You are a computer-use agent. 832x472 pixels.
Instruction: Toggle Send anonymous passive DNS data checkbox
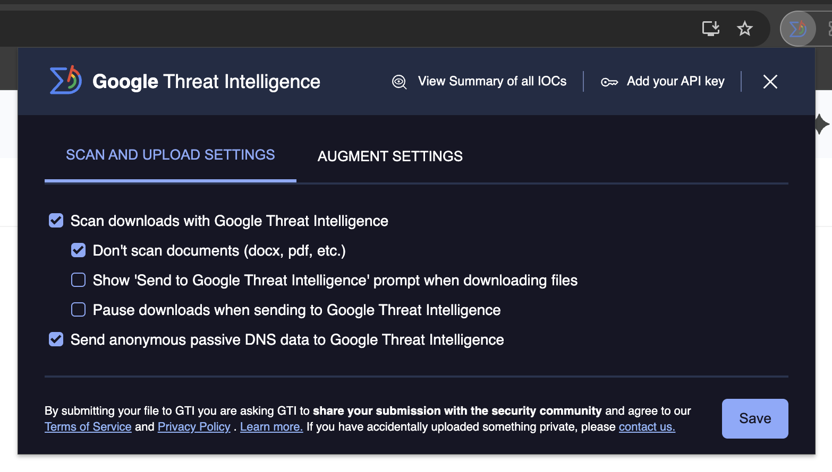pos(56,339)
